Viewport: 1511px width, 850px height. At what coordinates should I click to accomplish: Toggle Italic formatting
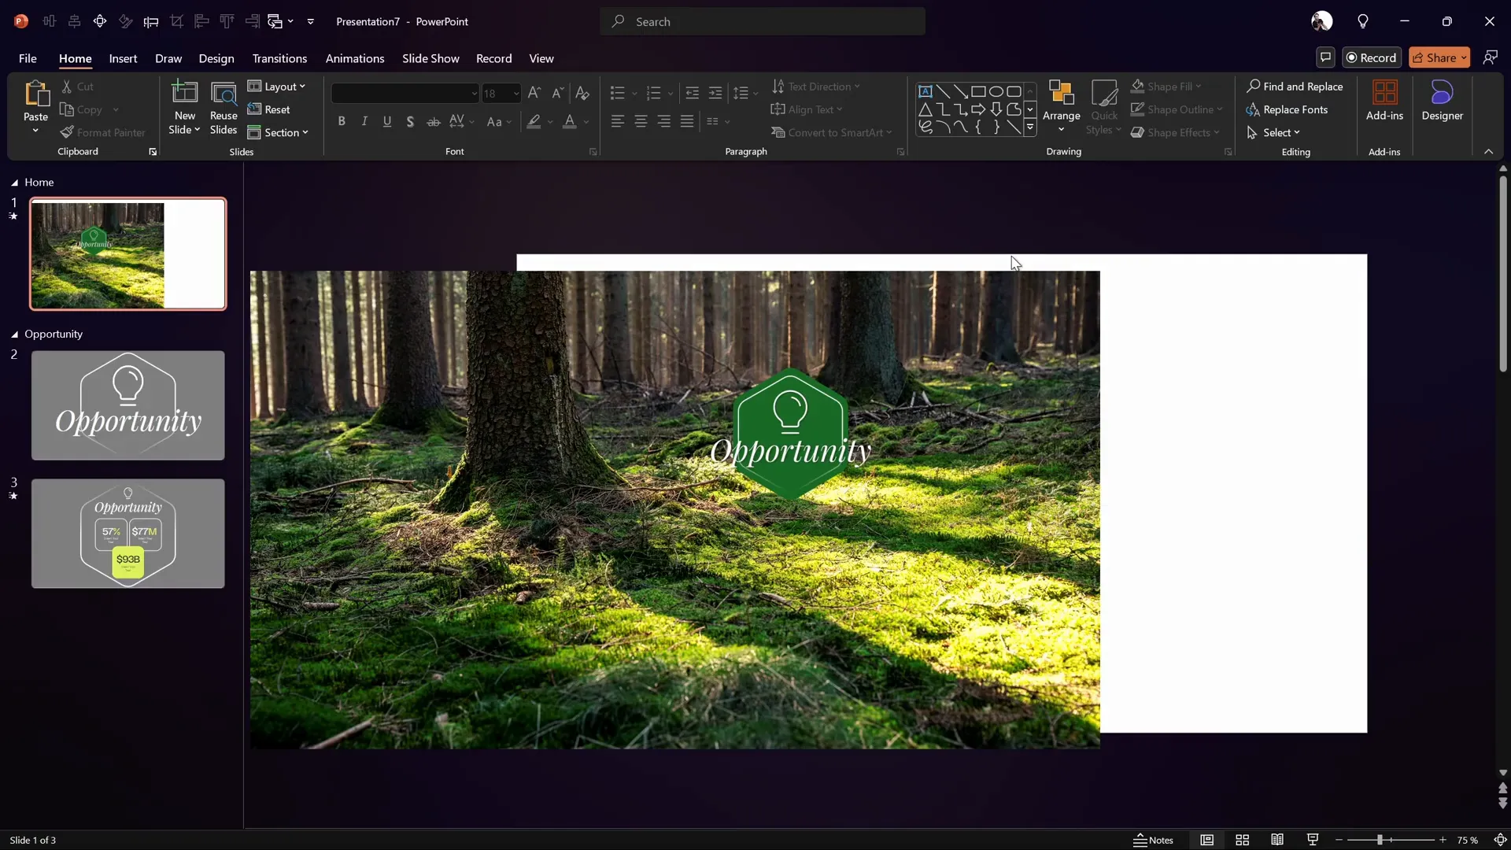(x=364, y=121)
